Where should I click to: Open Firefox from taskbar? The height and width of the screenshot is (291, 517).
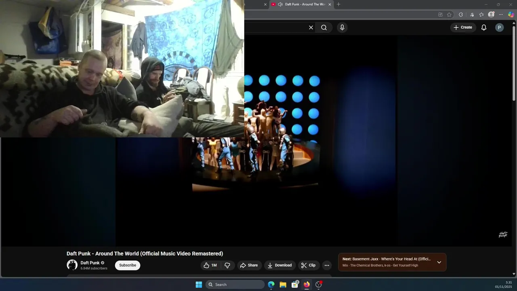307,285
